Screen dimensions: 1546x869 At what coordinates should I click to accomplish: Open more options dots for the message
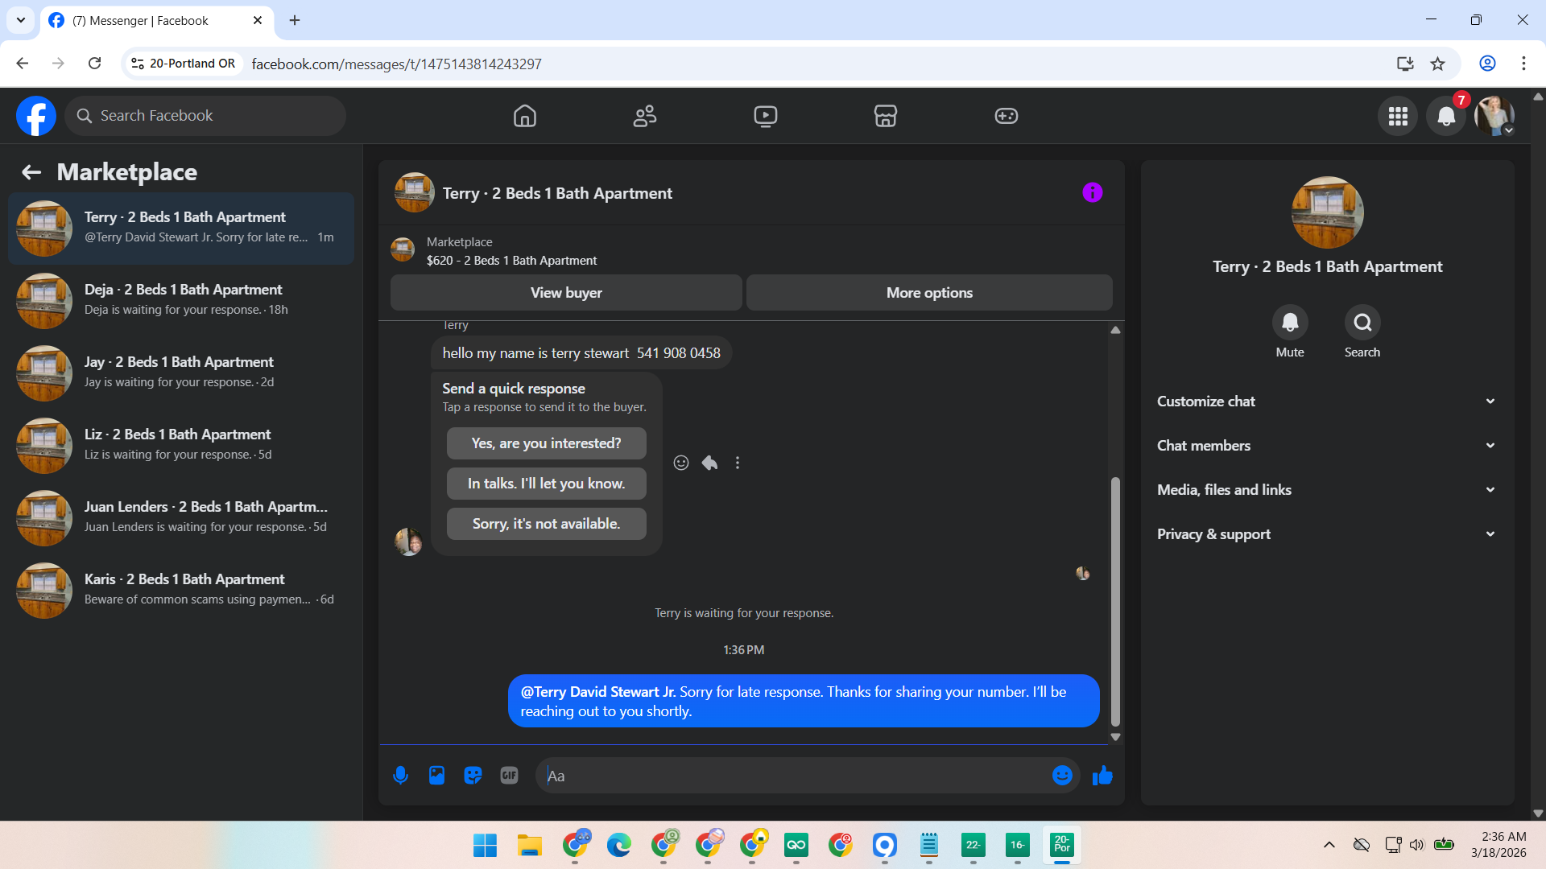tap(738, 463)
